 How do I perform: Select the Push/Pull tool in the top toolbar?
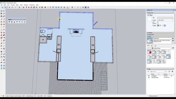point(24,7)
